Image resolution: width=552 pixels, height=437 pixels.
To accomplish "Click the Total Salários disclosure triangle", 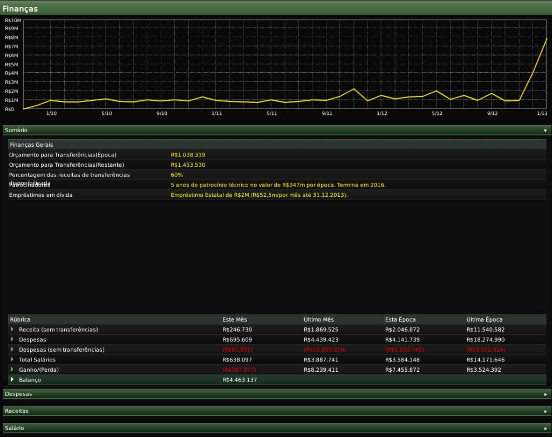I will pyautogui.click(x=12, y=359).
